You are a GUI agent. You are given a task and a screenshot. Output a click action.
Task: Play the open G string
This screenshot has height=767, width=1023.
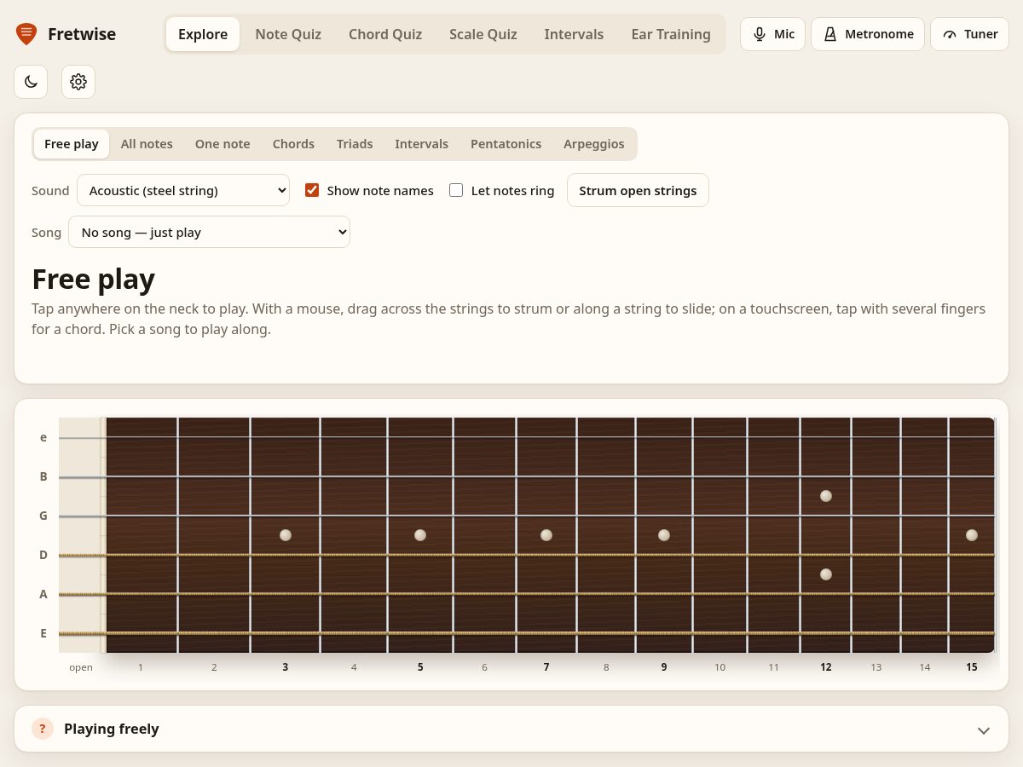[81, 516]
